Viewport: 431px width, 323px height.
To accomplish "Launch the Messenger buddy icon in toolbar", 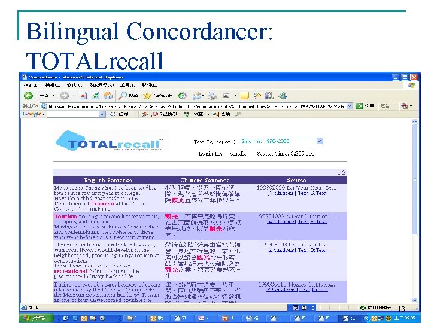I will click(283, 96).
